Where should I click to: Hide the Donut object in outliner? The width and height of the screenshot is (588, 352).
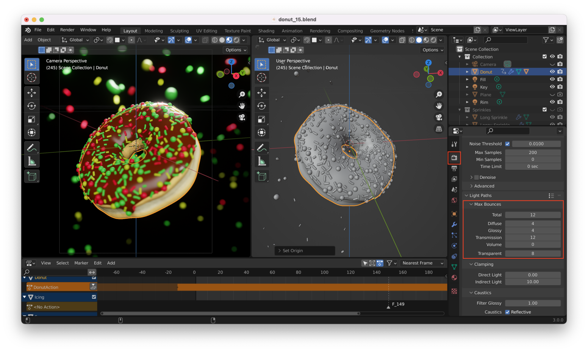pyautogui.click(x=552, y=72)
